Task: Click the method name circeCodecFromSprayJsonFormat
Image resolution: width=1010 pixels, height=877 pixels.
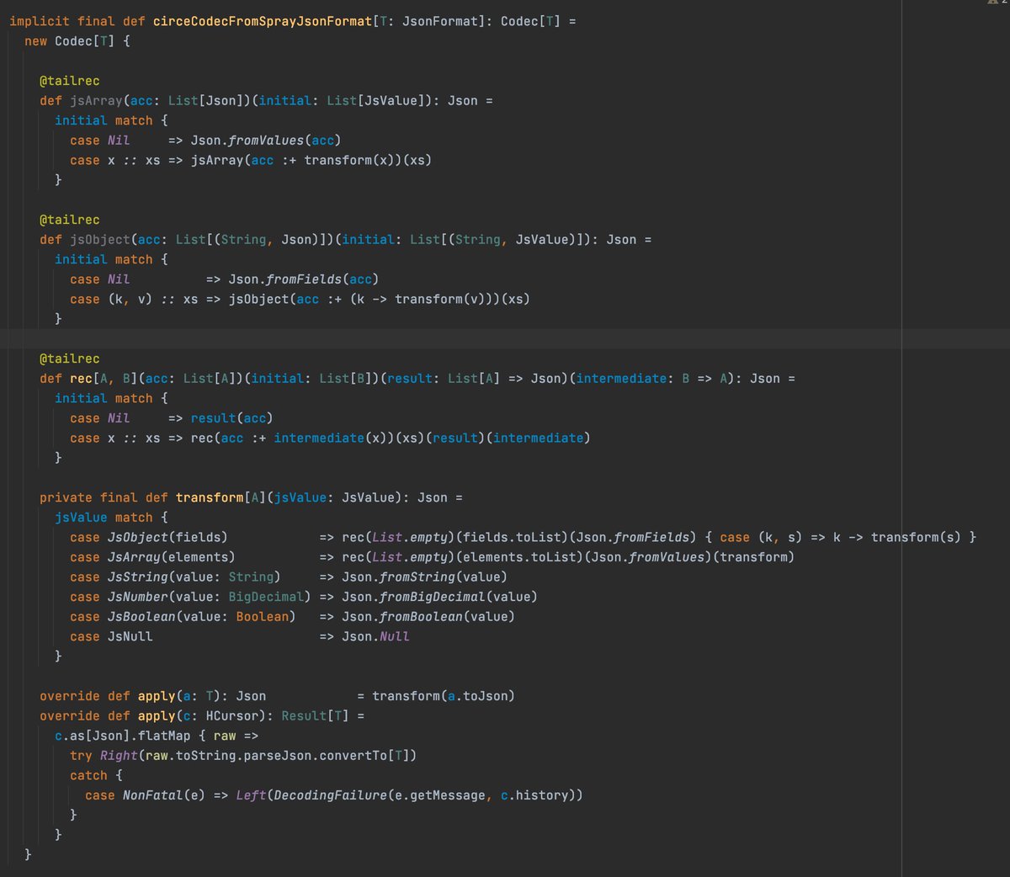Action: coord(263,21)
